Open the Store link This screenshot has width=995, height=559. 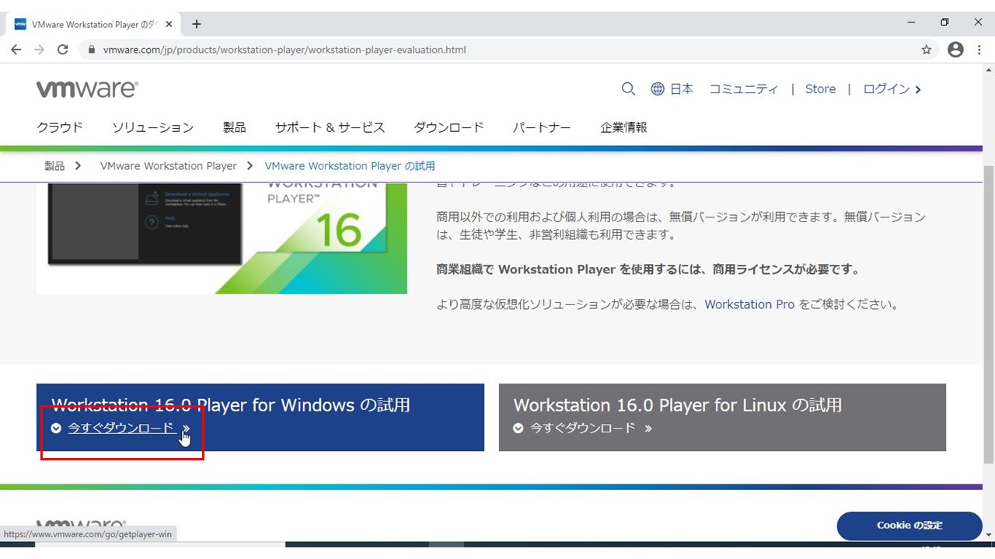(820, 89)
